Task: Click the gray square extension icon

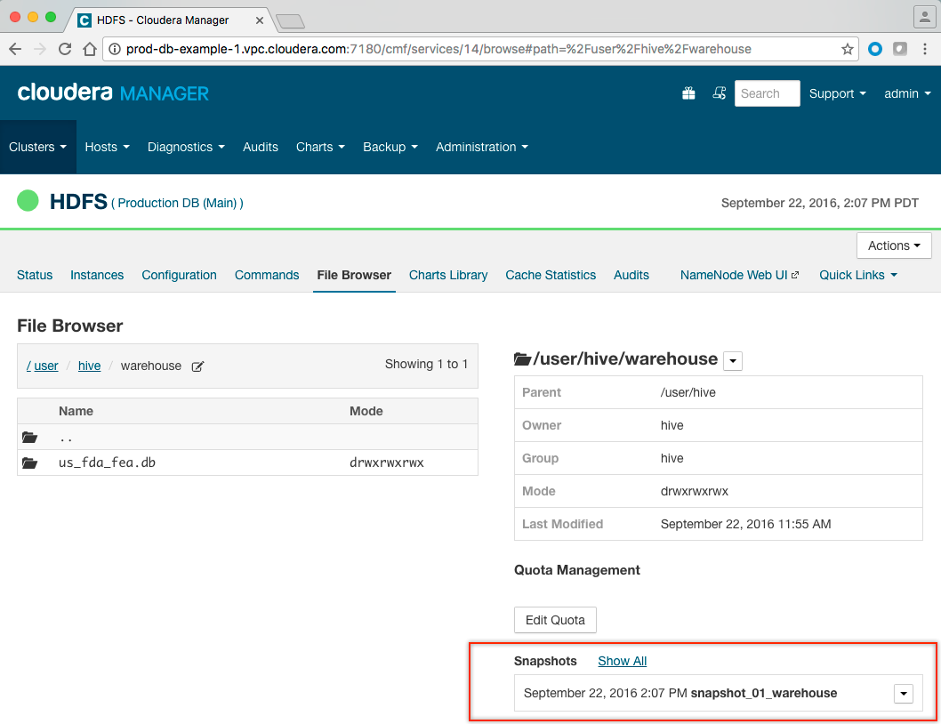Action: point(899,49)
